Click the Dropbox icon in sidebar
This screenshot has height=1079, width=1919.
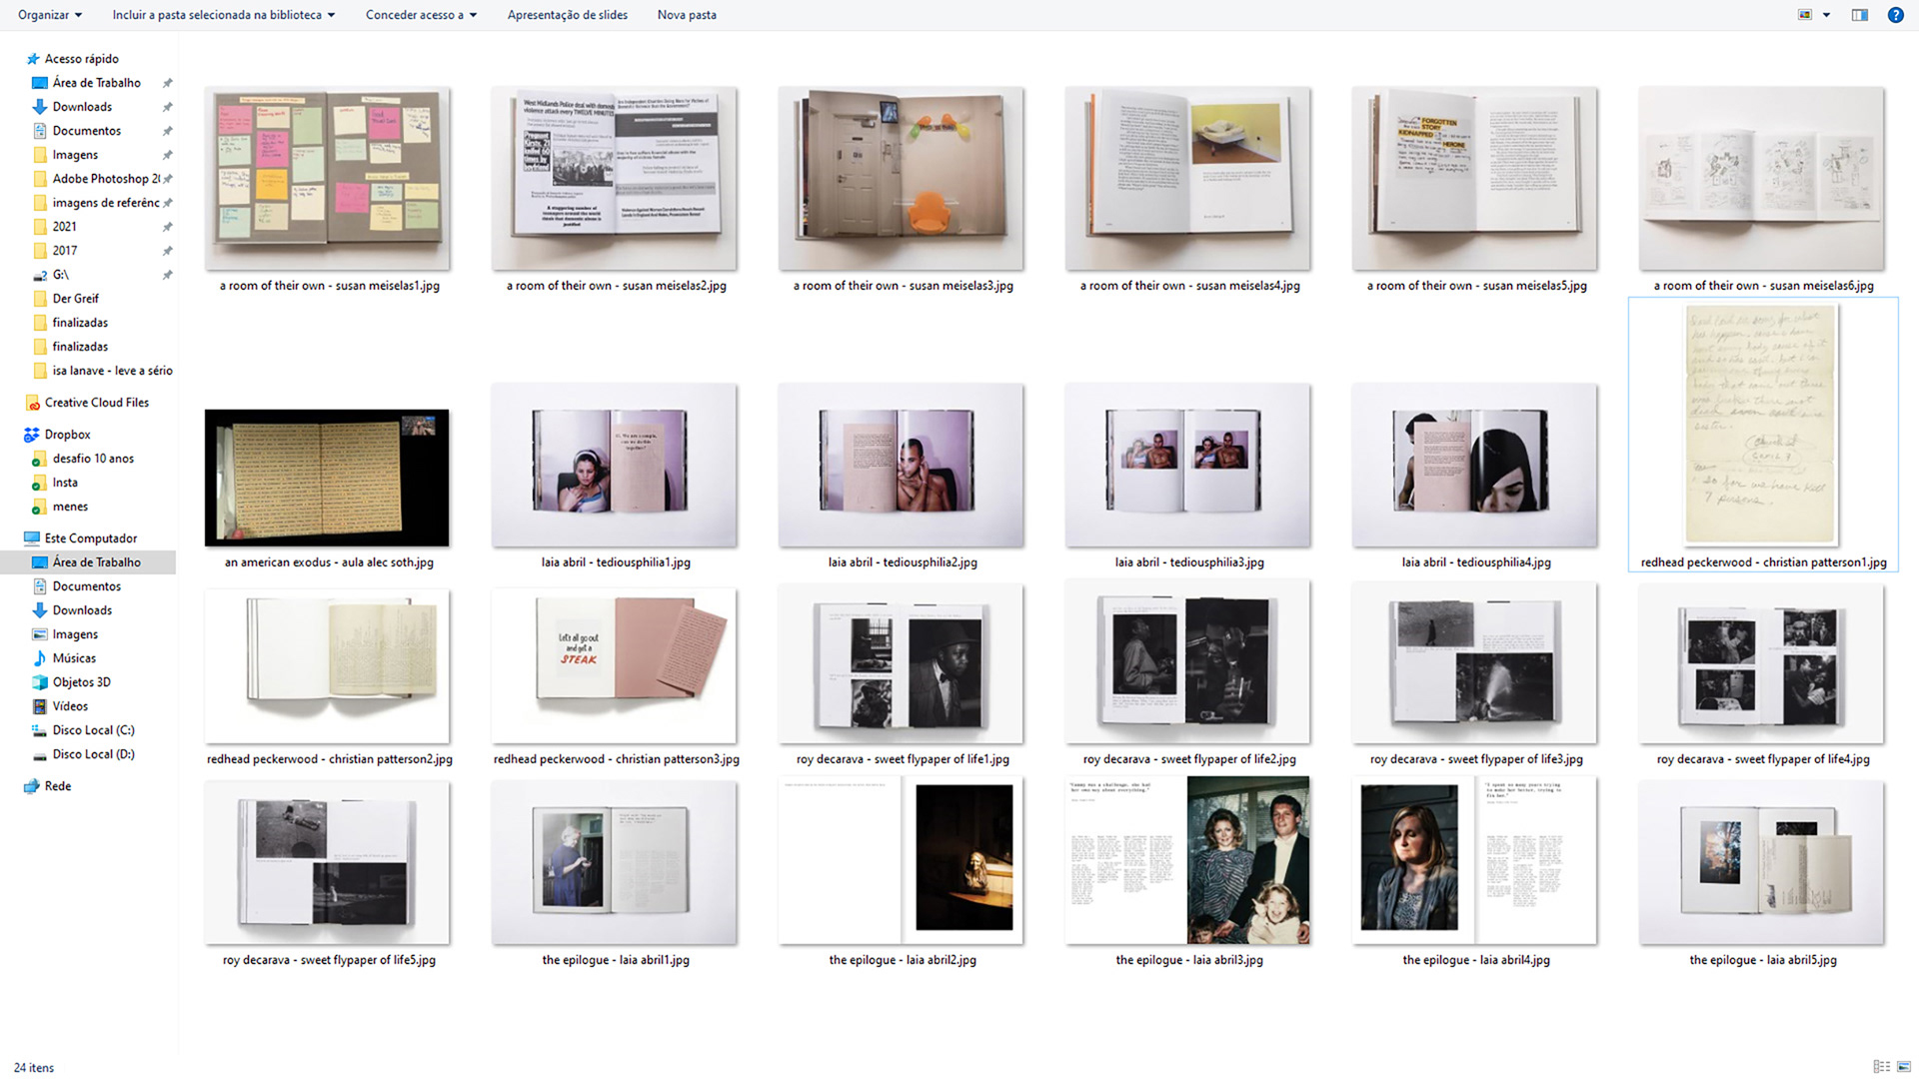tap(33, 435)
